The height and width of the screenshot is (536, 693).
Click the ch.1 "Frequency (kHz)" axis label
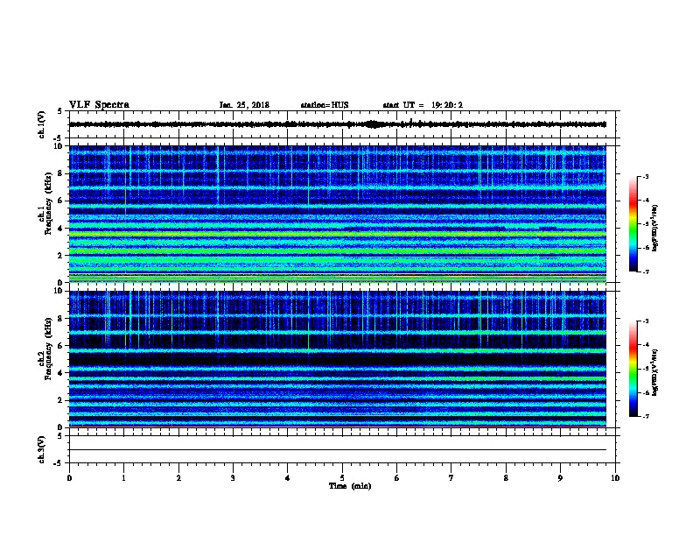tap(48, 203)
